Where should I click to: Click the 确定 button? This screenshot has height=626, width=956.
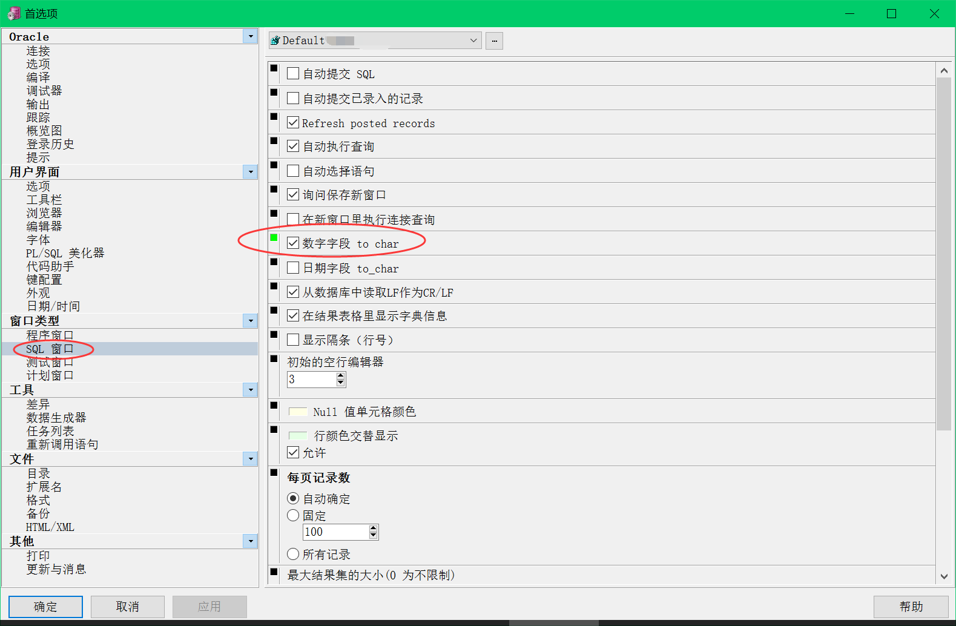click(45, 607)
